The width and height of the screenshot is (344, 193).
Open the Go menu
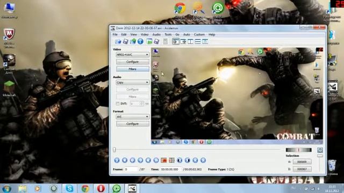pyautogui.click(x=177, y=34)
